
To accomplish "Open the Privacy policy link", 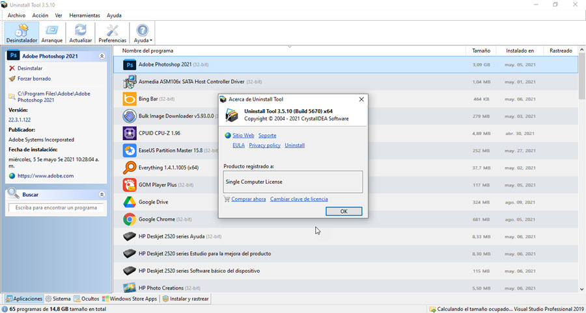I will [x=264, y=145].
